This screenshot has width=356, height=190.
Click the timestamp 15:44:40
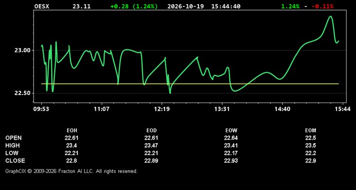coord(225,6)
